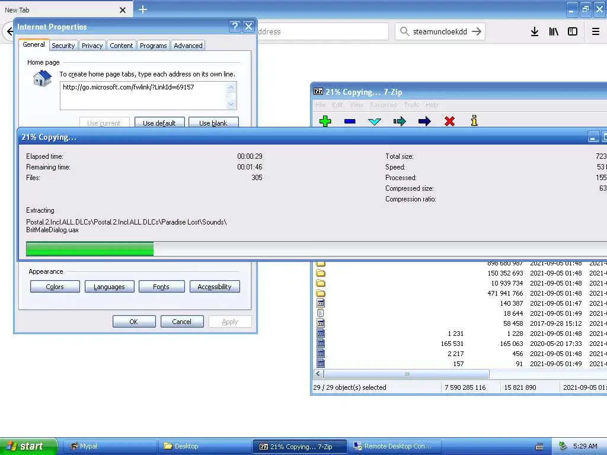The image size is (607, 455).
Task: Click the help question mark in Internet Properties
Action: (x=235, y=26)
